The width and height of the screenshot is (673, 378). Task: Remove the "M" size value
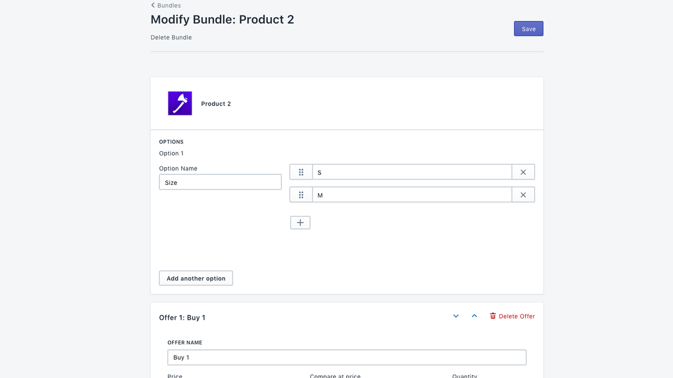coord(523,194)
